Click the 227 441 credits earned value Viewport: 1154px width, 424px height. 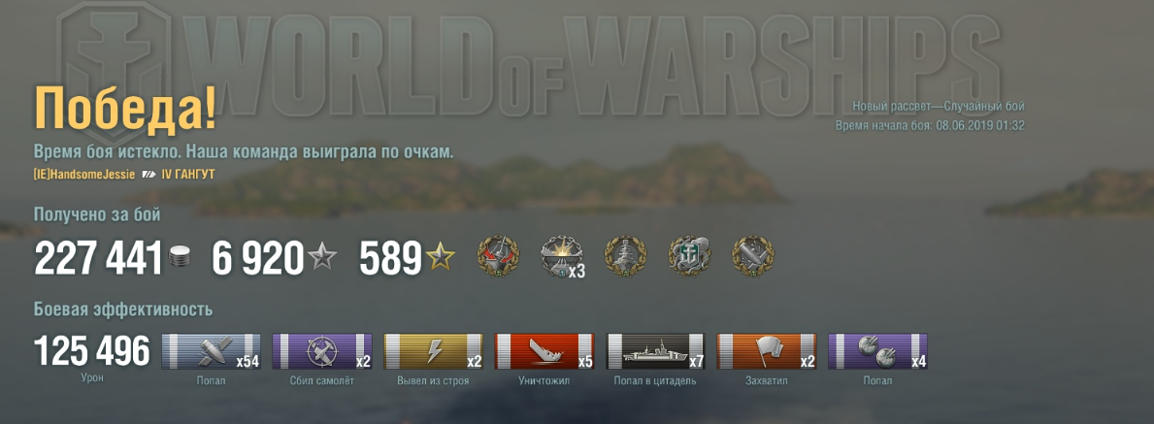click(98, 258)
